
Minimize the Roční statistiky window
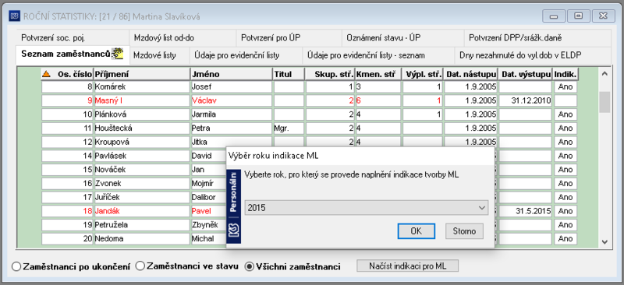coord(554,16)
